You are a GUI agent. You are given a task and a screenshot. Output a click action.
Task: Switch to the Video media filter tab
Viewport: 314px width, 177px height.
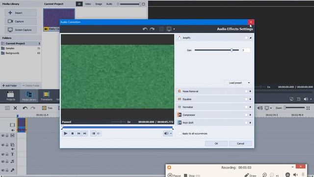pyautogui.click(x=88, y=4)
